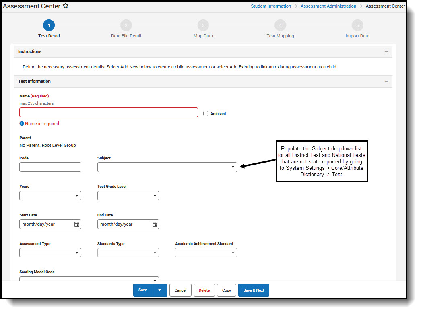This screenshot has height=313, width=421.
Task: Enable the Archived checkbox
Action: (206, 113)
